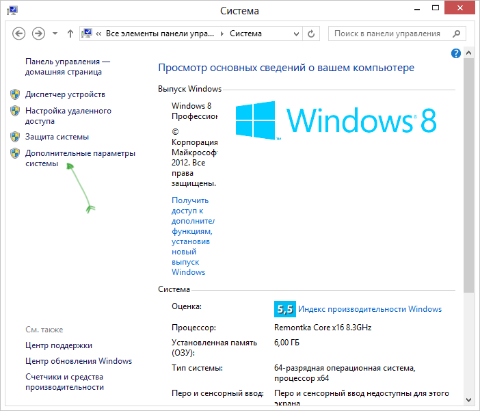The width and height of the screenshot is (480, 411).
Task: Open Настройка удаленного доступа
Action: click(x=68, y=116)
